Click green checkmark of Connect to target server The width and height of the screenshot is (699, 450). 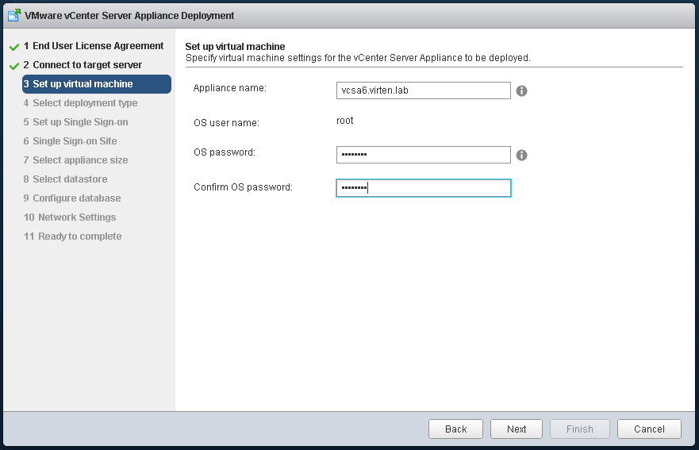pyautogui.click(x=14, y=66)
